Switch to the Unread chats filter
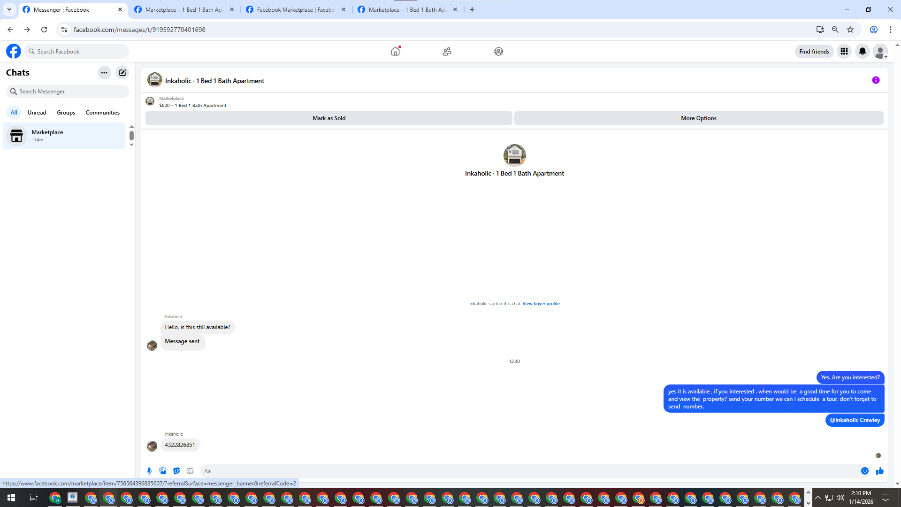 point(37,113)
